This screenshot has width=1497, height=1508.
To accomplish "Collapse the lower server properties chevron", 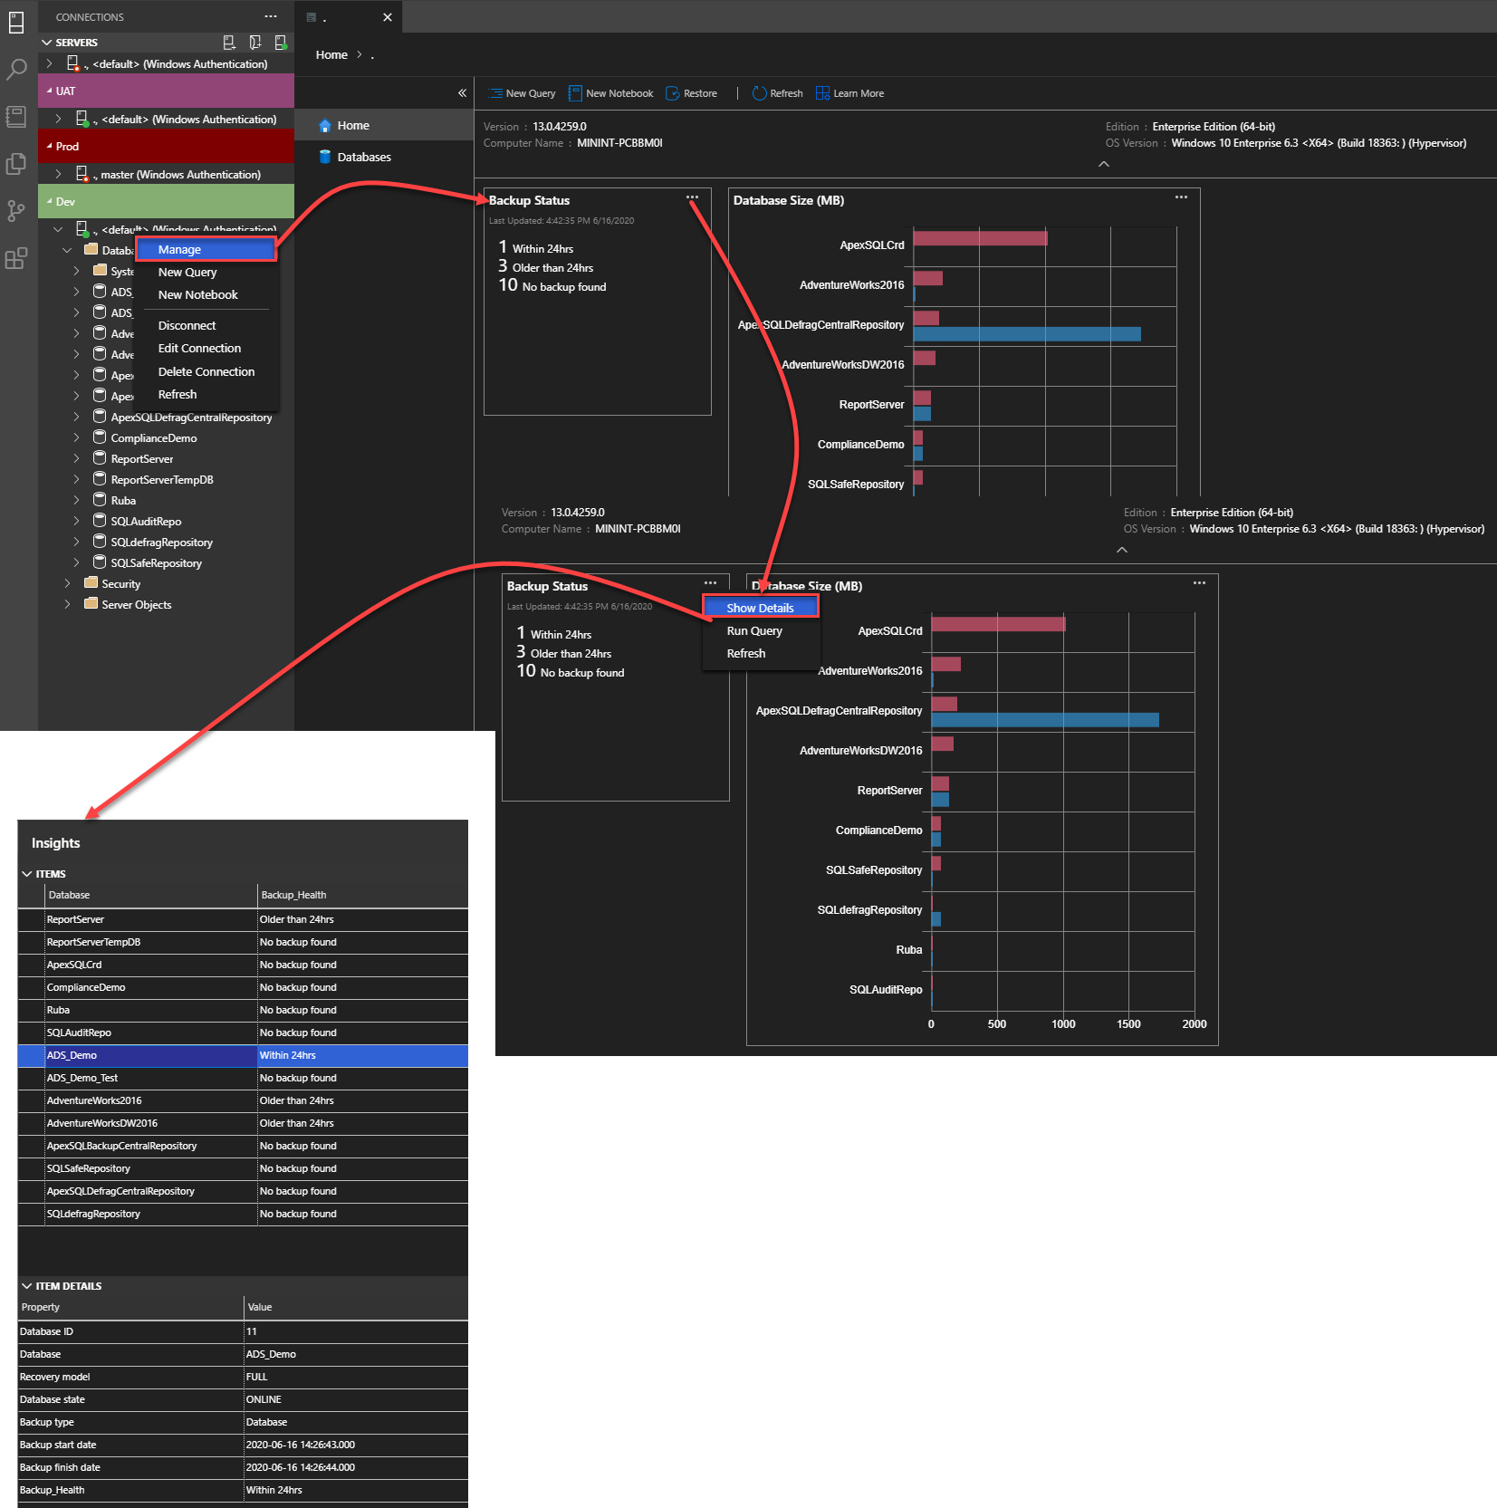I will tap(1121, 550).
